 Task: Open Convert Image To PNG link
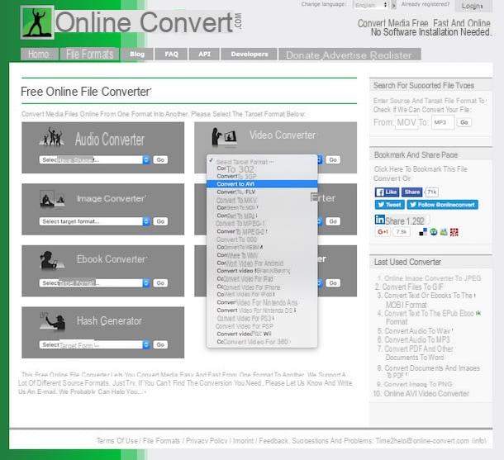tap(418, 384)
